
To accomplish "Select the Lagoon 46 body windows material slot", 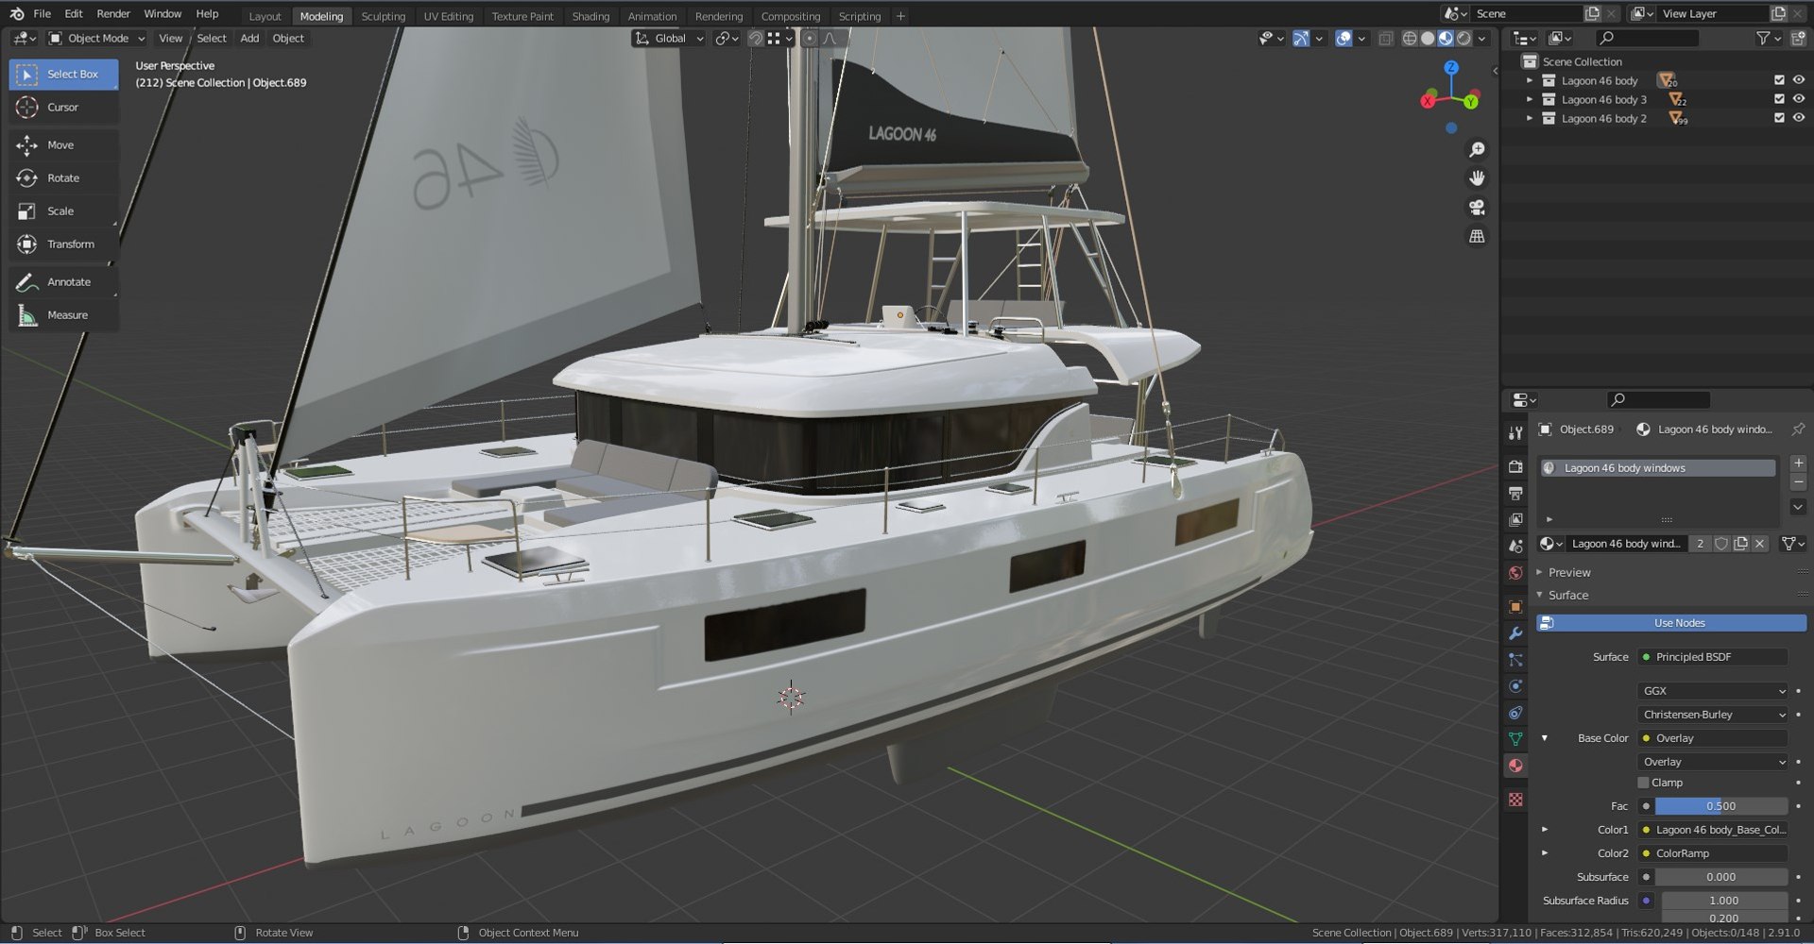I will [1657, 468].
